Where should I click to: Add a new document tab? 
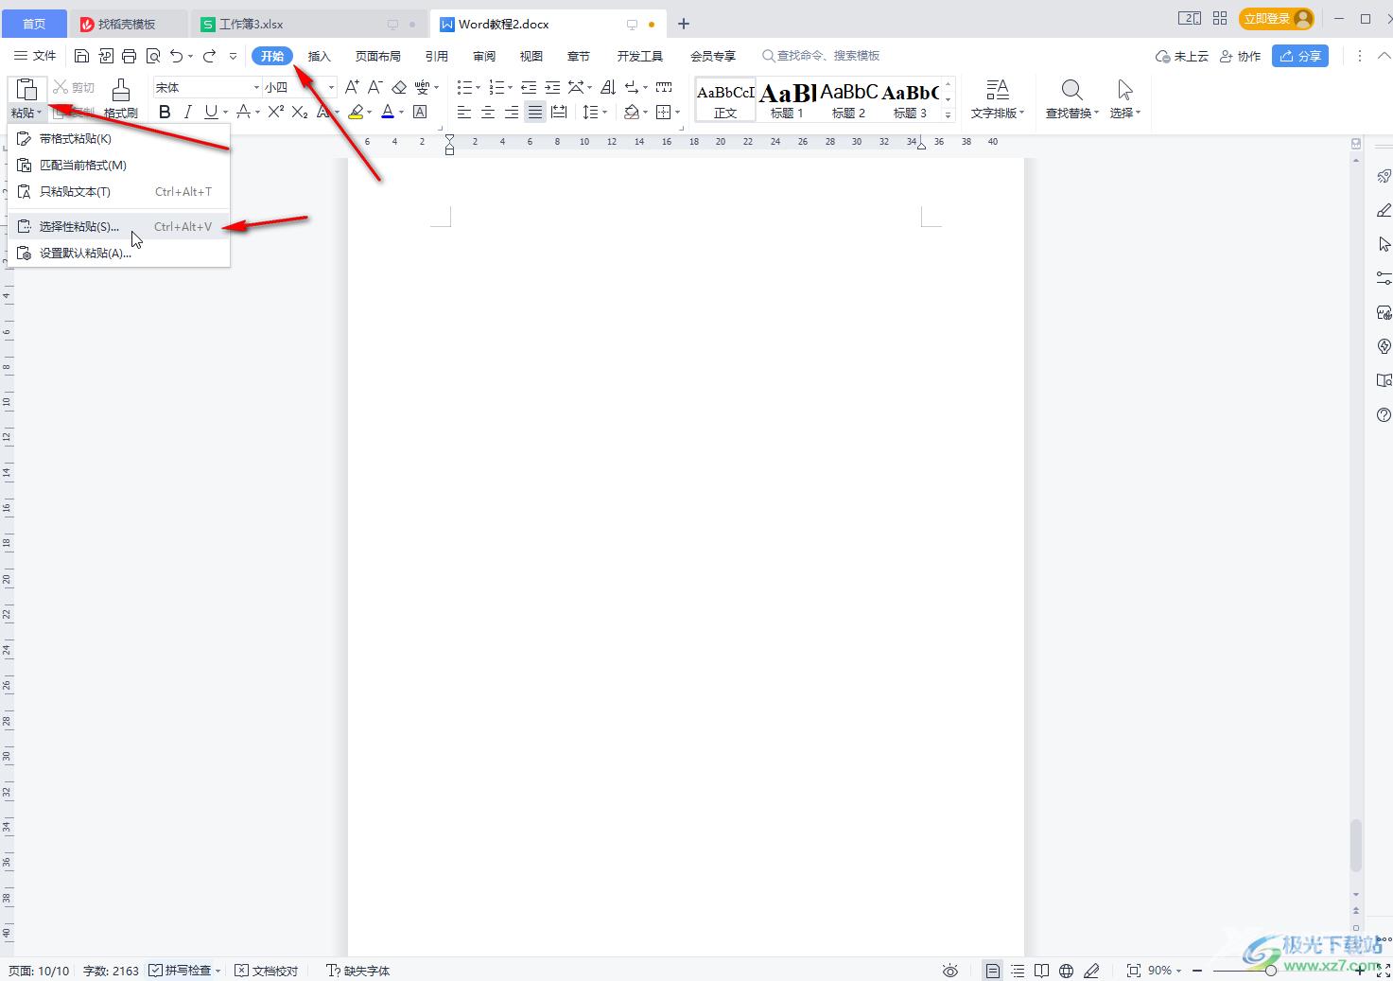pyautogui.click(x=684, y=24)
